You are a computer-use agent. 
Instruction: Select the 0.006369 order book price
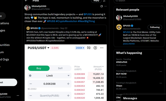(80, 74)
